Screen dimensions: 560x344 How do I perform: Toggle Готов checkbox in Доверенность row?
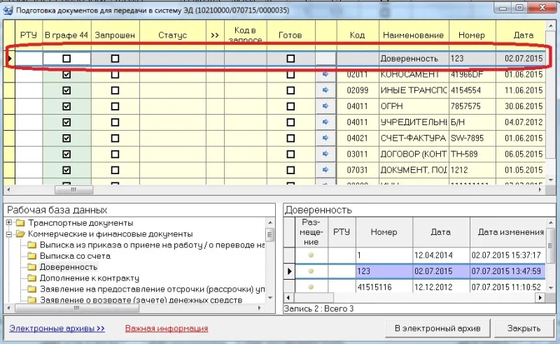290,59
